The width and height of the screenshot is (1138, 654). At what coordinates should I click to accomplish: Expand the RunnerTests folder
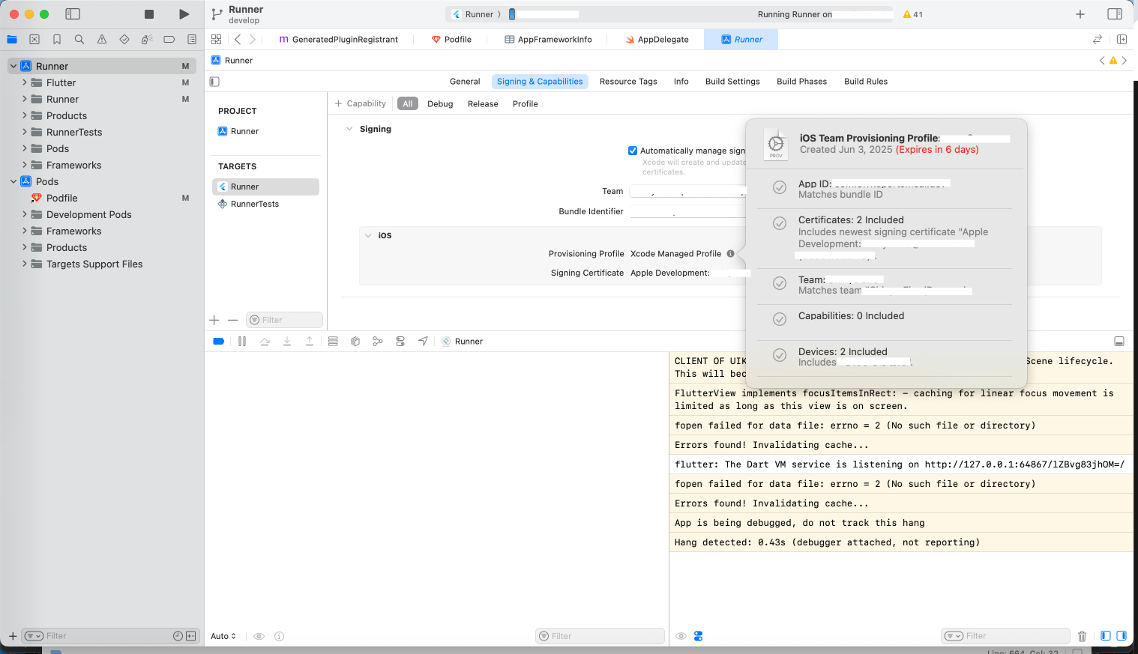[x=25, y=132]
